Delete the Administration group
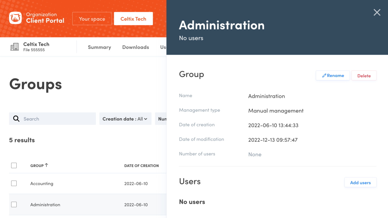Screen dimensions: 388x218 (x=364, y=76)
